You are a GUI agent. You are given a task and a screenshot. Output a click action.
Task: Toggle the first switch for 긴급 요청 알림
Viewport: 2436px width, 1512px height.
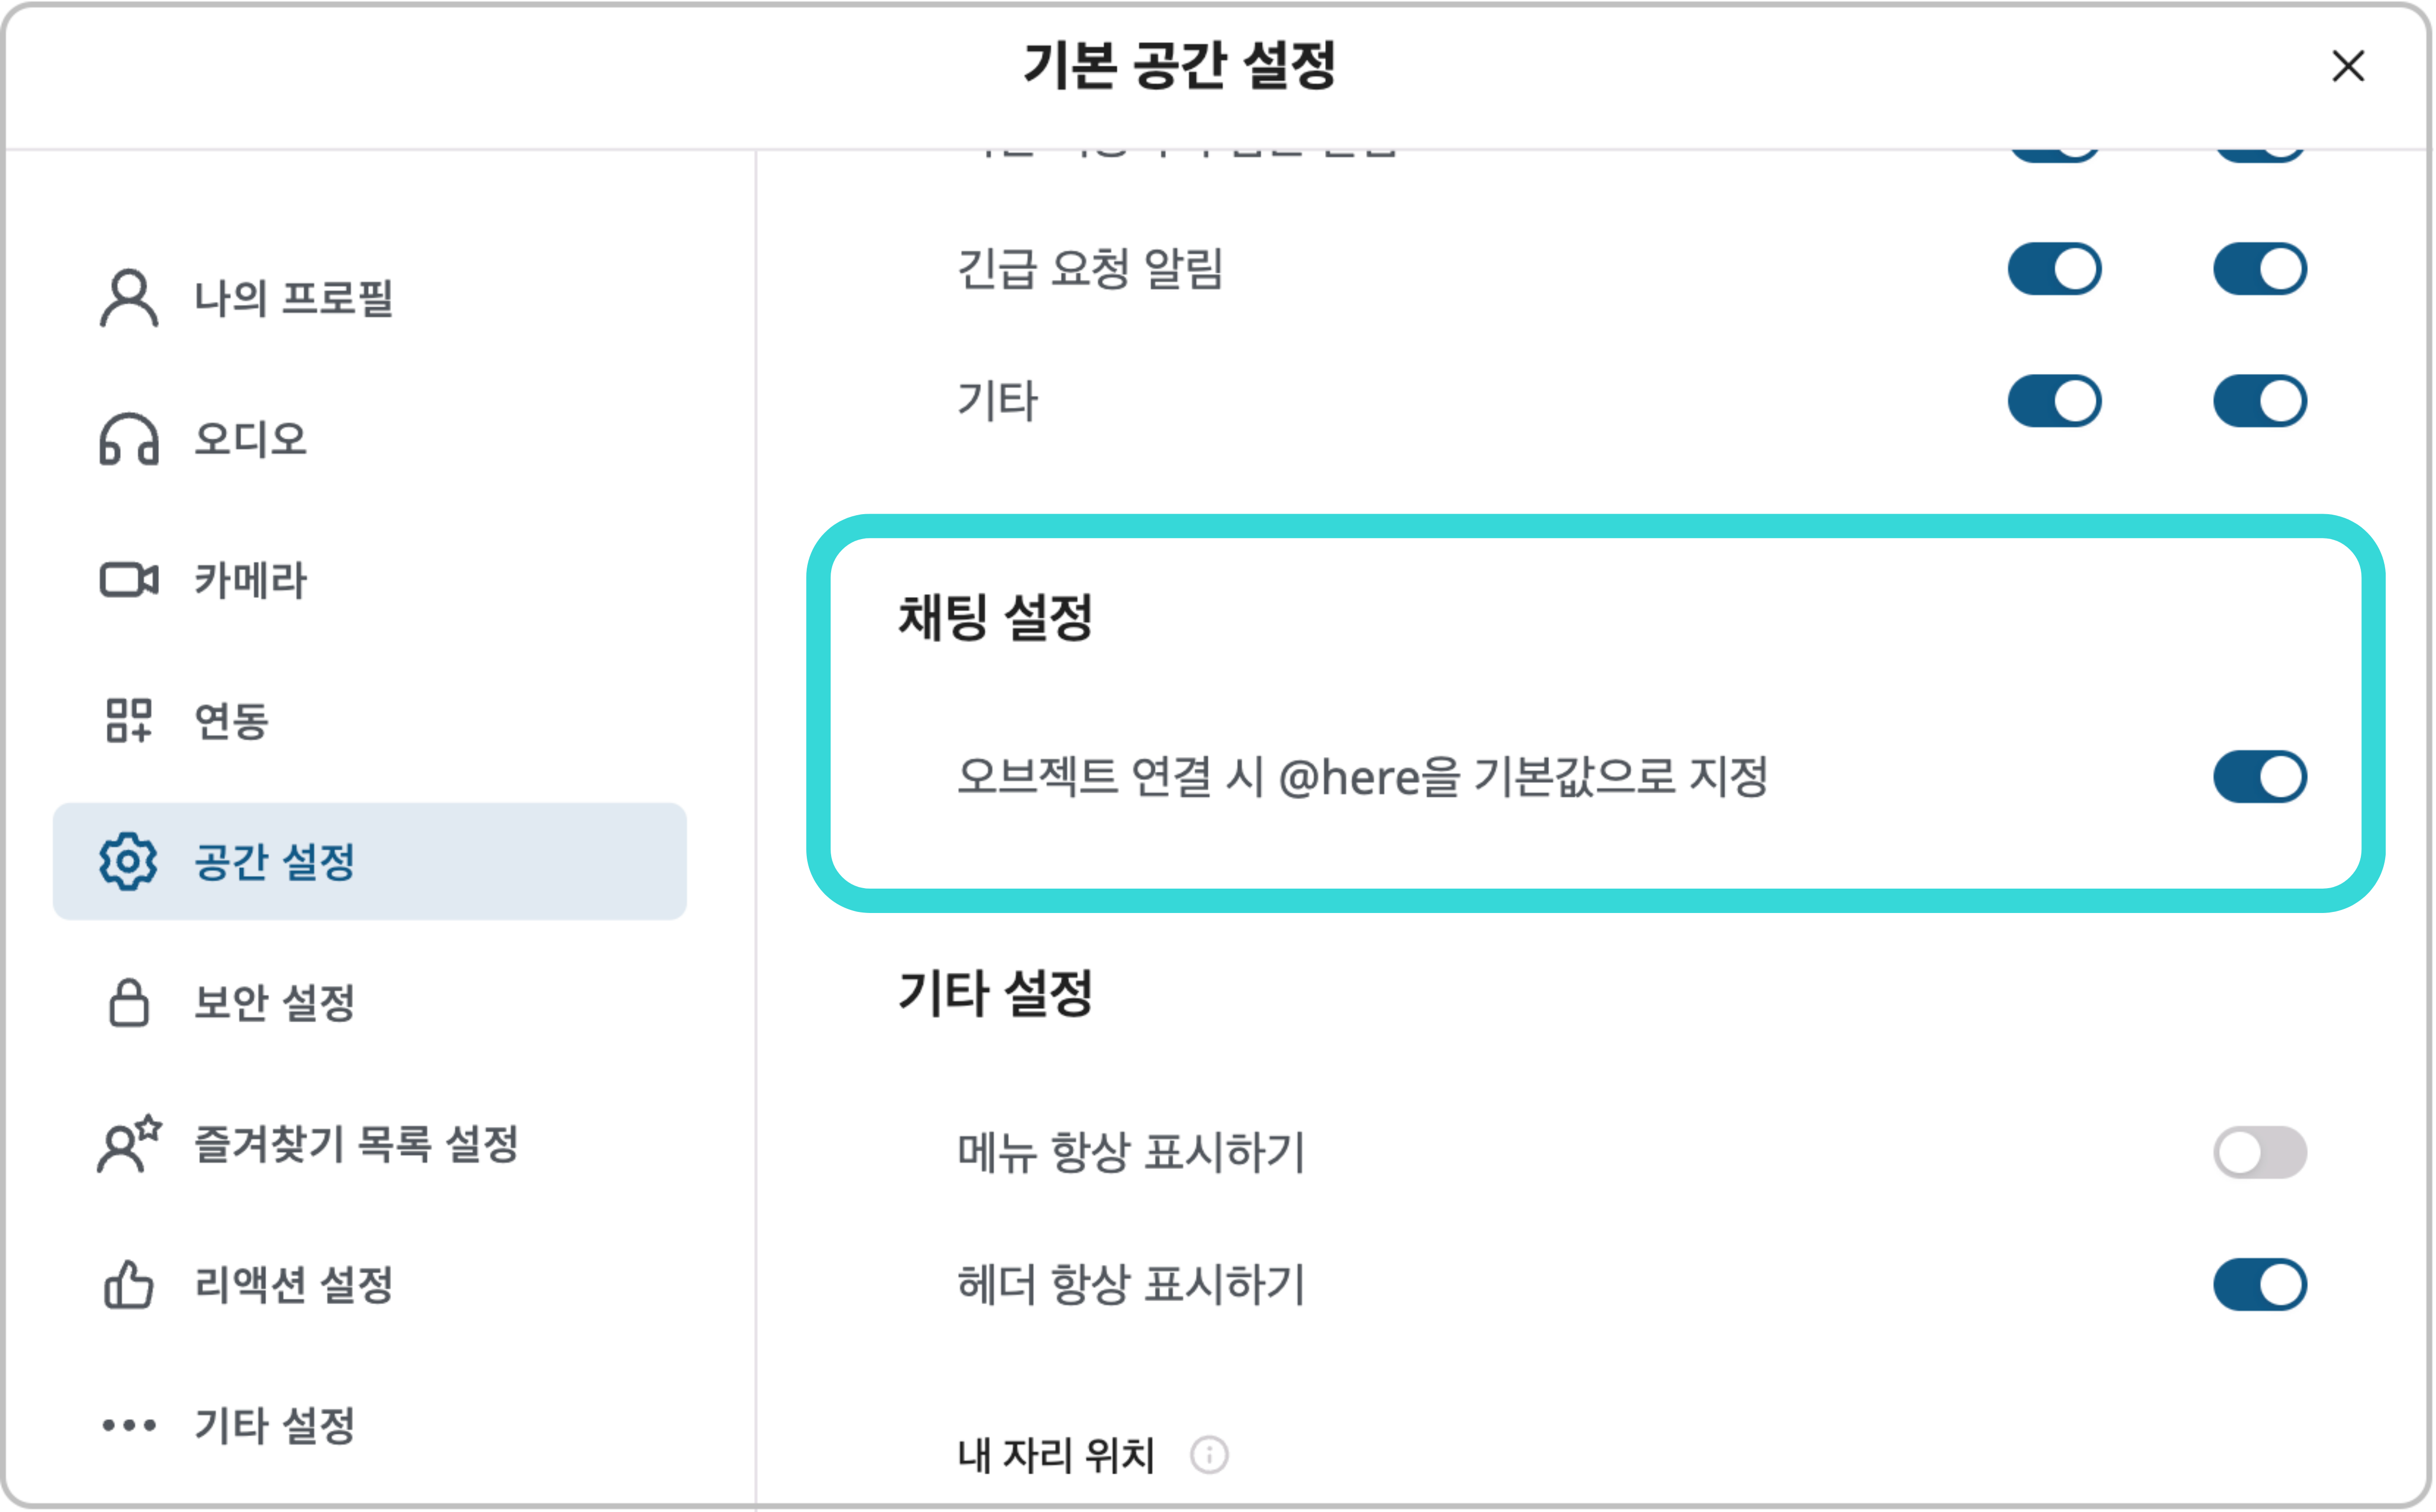click(2054, 268)
